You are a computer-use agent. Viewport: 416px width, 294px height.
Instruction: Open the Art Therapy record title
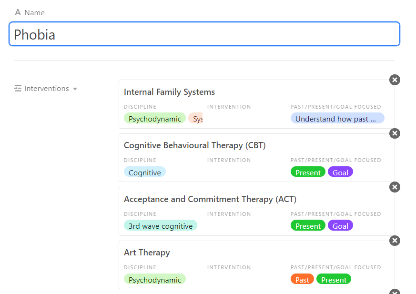147,253
